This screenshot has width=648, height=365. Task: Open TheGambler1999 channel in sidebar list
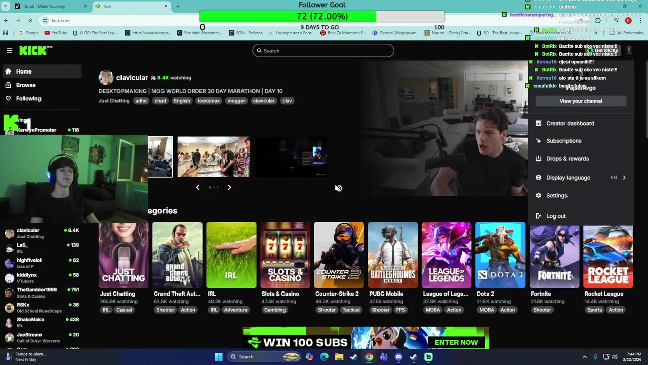coord(42,293)
